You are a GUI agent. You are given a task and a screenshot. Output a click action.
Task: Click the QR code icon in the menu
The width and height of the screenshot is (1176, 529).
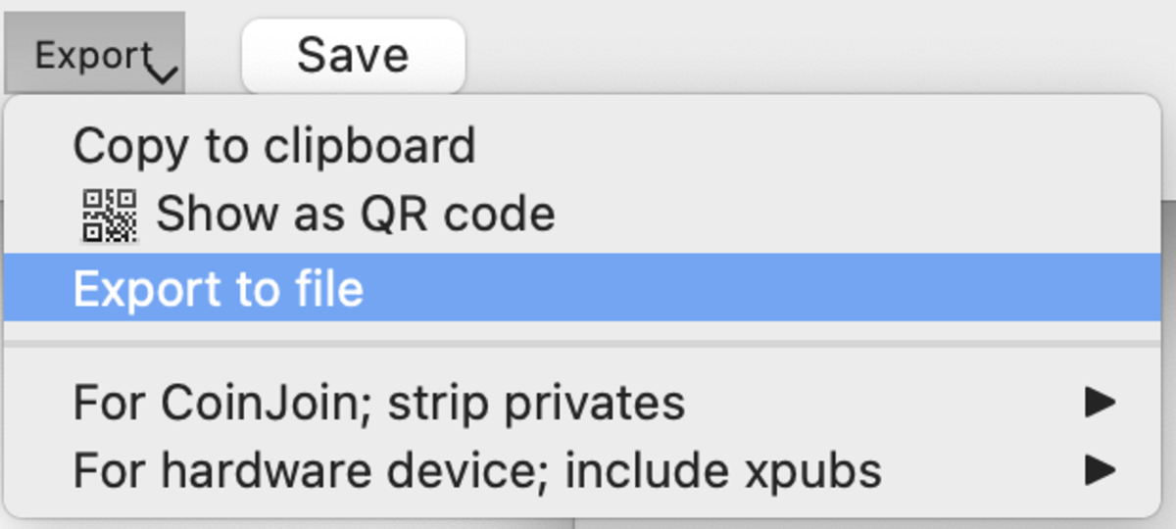109,216
